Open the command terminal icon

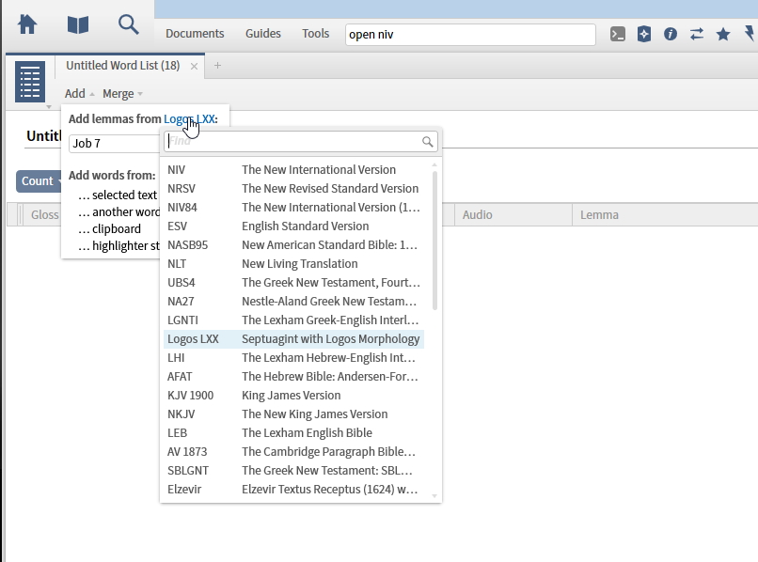click(x=618, y=34)
